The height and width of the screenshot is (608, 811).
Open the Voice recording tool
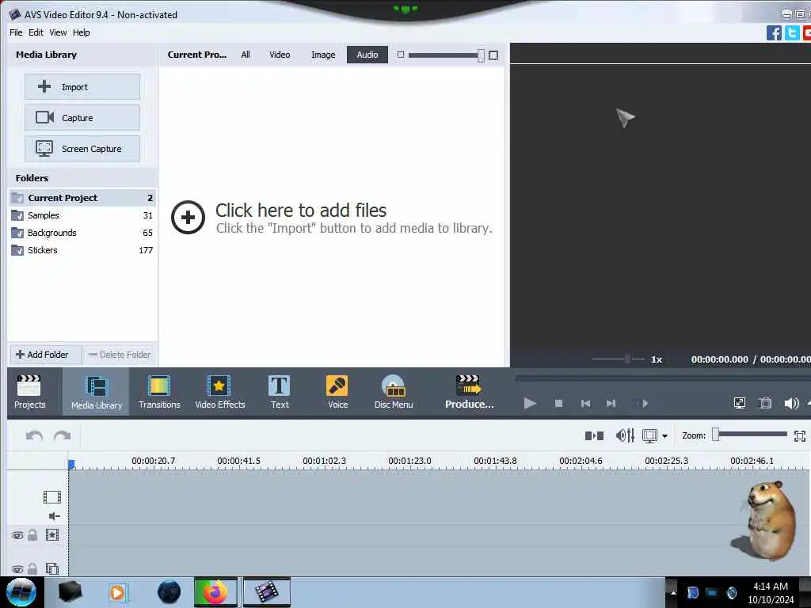[x=337, y=392]
